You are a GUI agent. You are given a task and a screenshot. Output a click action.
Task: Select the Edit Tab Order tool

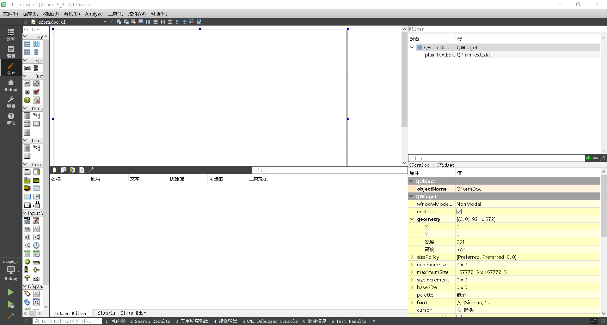coord(141,21)
